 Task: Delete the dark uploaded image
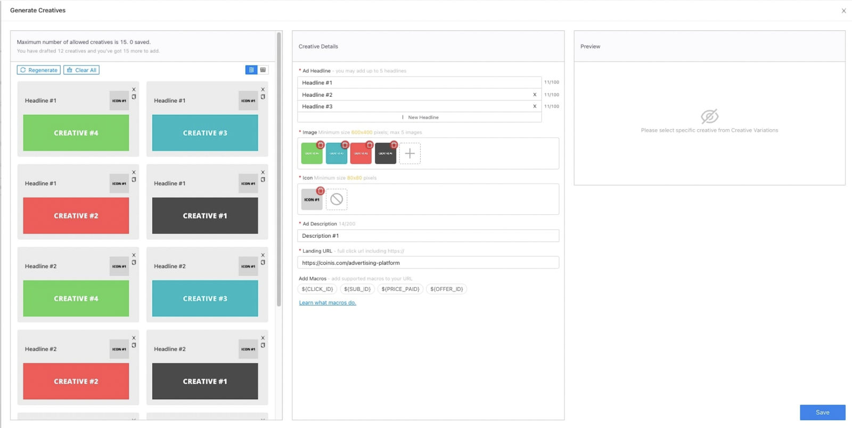pyautogui.click(x=394, y=145)
